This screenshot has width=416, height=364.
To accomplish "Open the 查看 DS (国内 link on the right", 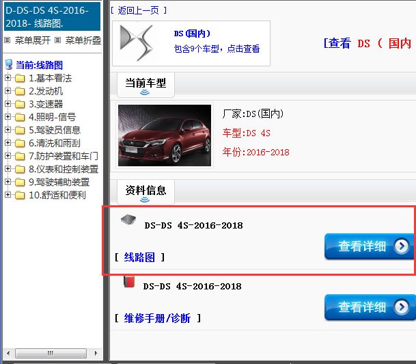I will coord(369,43).
